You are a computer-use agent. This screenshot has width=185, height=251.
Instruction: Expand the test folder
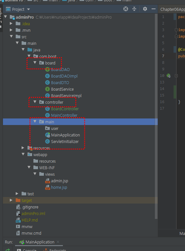pos(17,194)
